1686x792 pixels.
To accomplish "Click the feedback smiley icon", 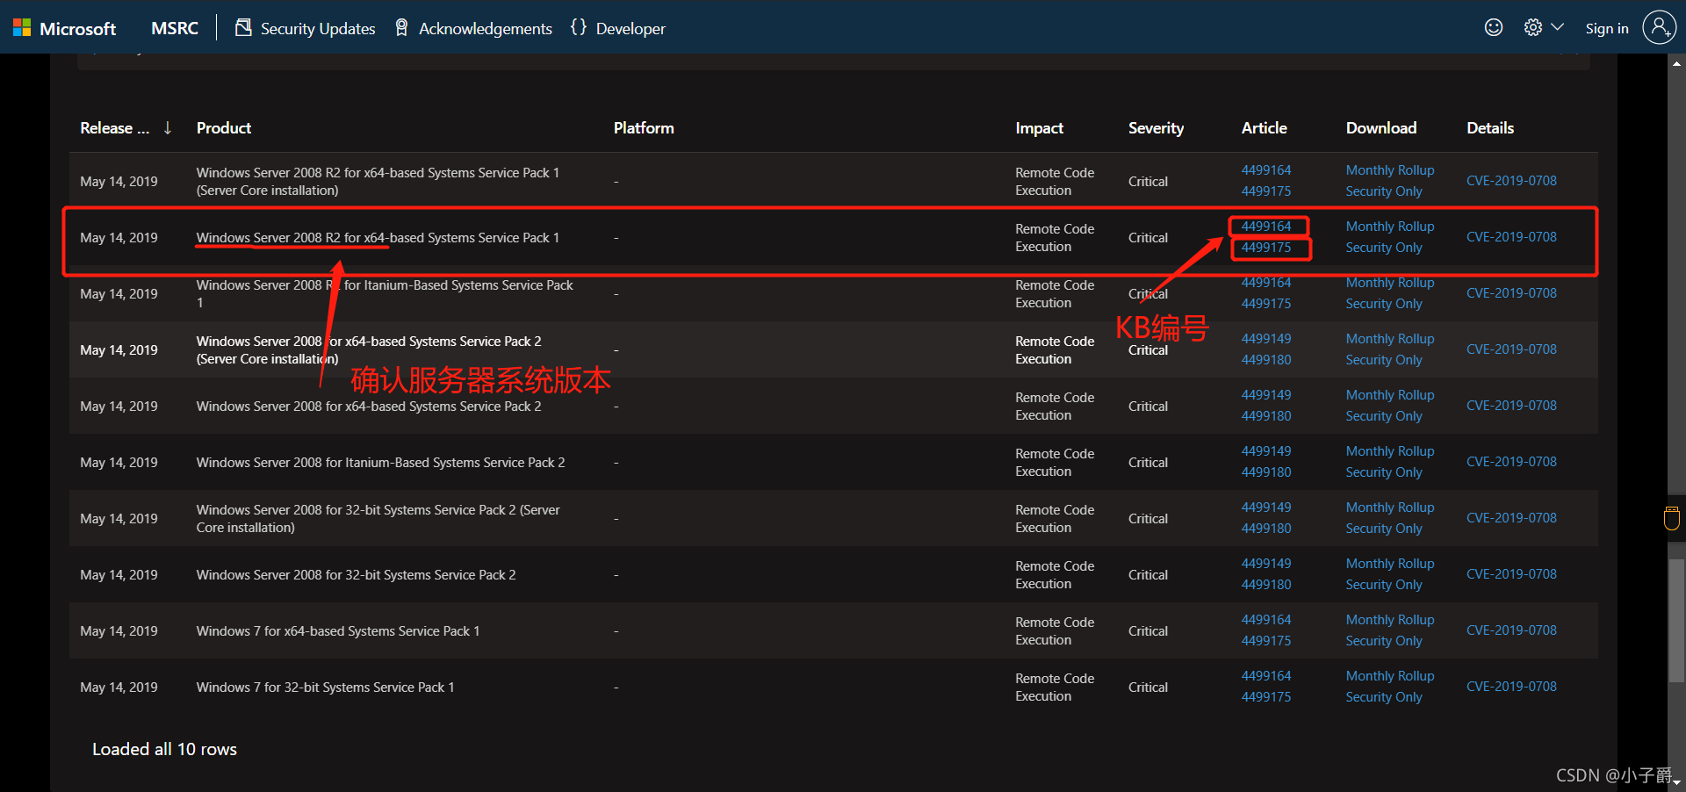I will pos(1494,27).
